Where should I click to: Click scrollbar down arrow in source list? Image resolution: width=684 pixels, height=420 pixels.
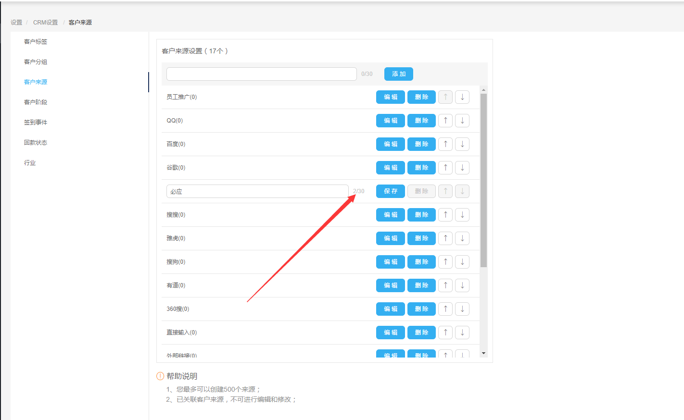tap(483, 353)
